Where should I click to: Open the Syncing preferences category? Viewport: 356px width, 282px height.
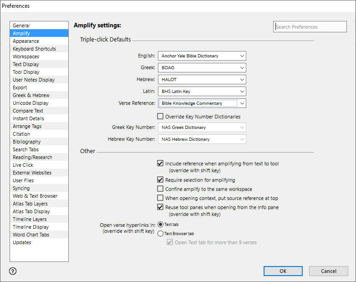21,188
